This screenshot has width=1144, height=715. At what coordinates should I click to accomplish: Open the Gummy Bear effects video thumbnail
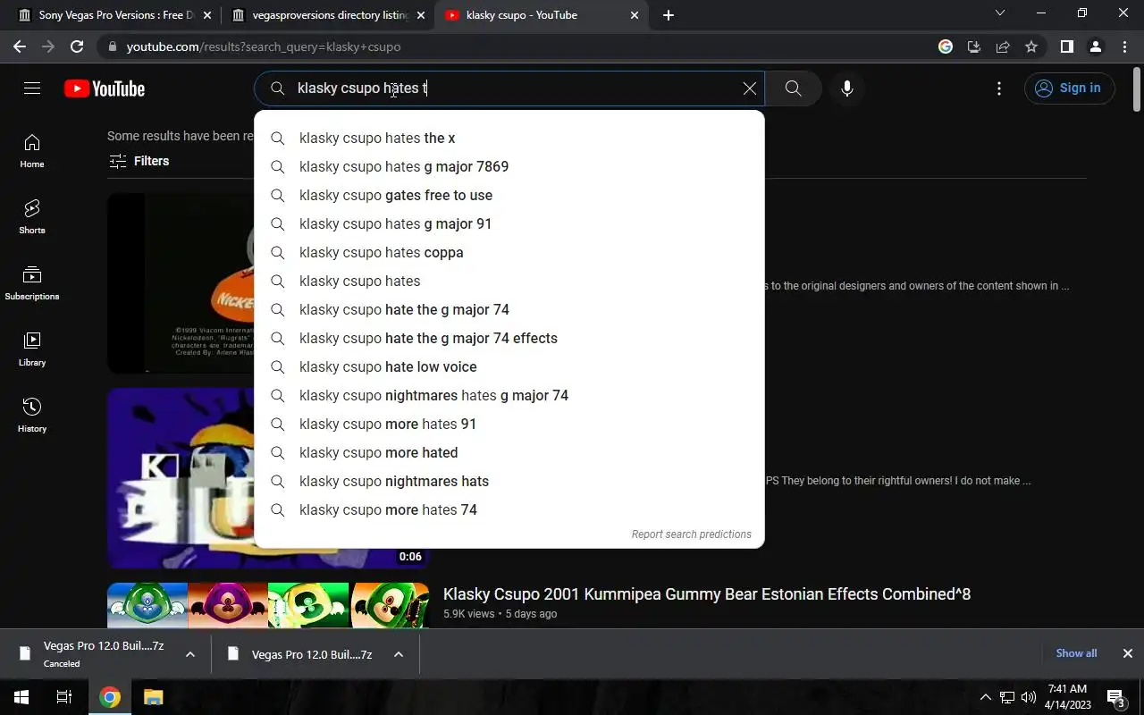[268, 605]
